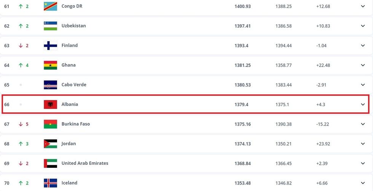Click the Uzbekistan flag icon

(50, 26)
